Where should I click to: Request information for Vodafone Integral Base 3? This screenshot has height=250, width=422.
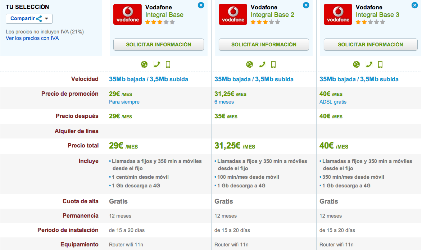click(371, 45)
